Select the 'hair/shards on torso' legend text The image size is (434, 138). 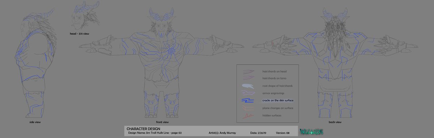click(275, 78)
